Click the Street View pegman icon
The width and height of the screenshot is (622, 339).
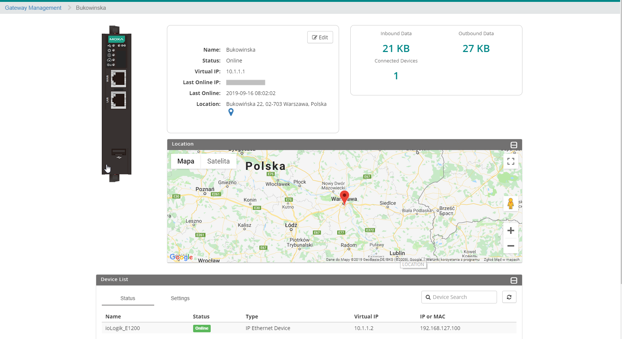click(x=510, y=204)
